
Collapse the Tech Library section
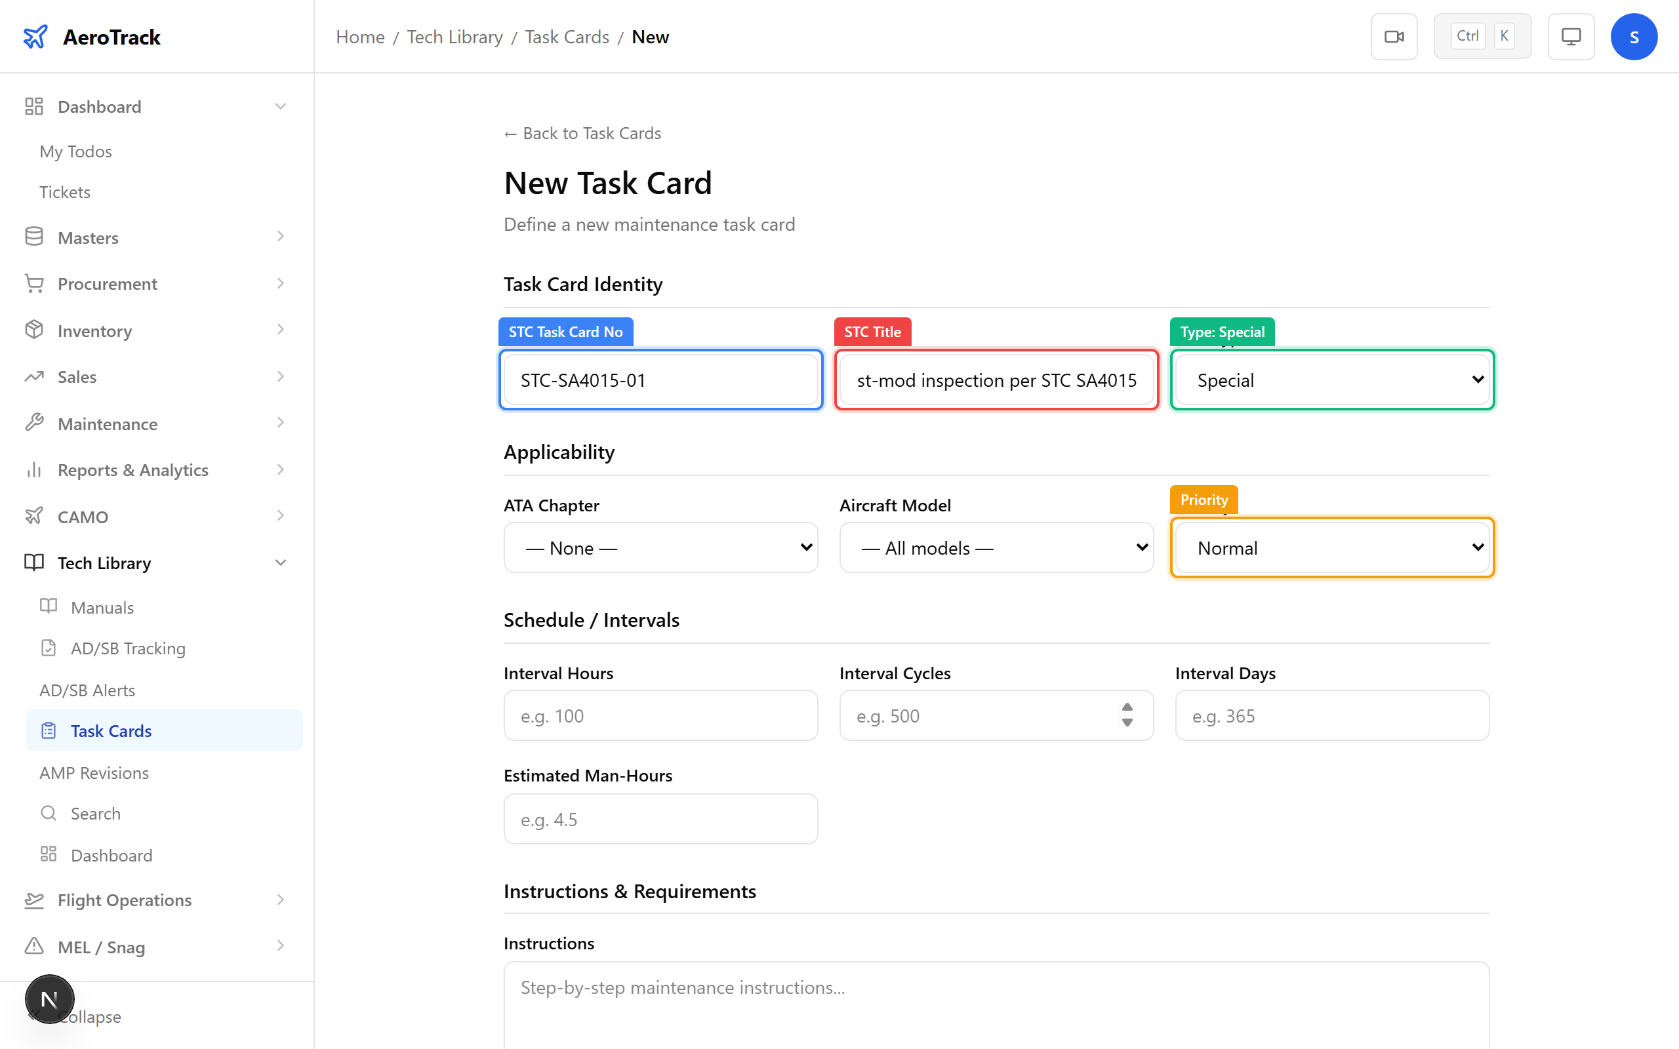[281, 562]
